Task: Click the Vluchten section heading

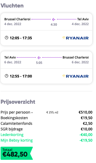Action: pos(12,6)
